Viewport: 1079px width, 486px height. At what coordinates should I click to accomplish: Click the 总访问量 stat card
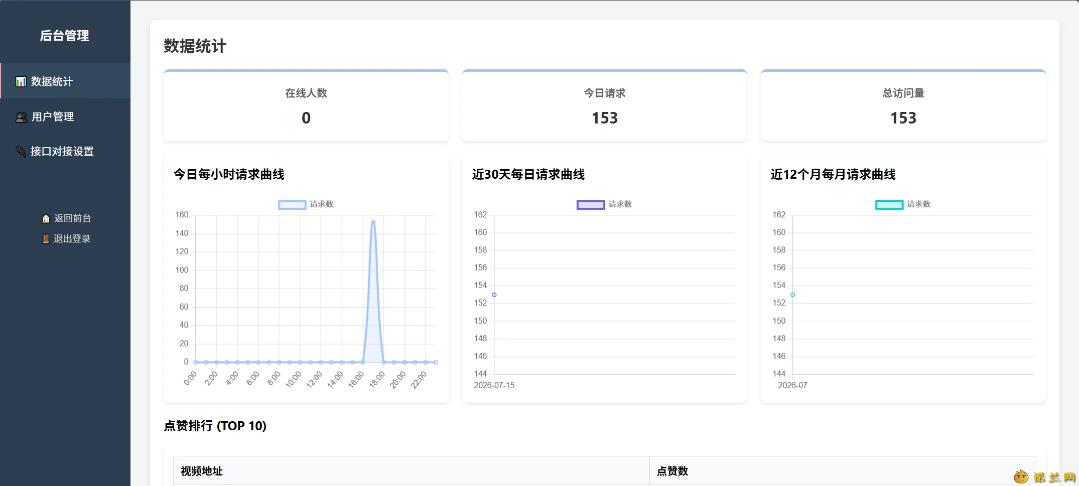coord(903,105)
